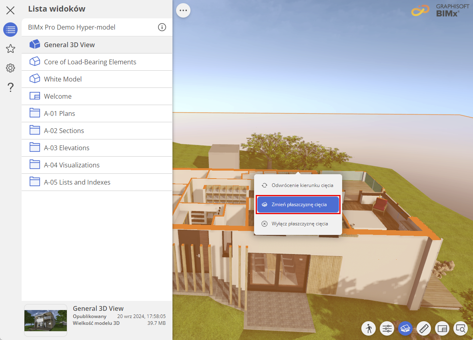Open favorites star icon in sidebar

[x=10, y=49]
